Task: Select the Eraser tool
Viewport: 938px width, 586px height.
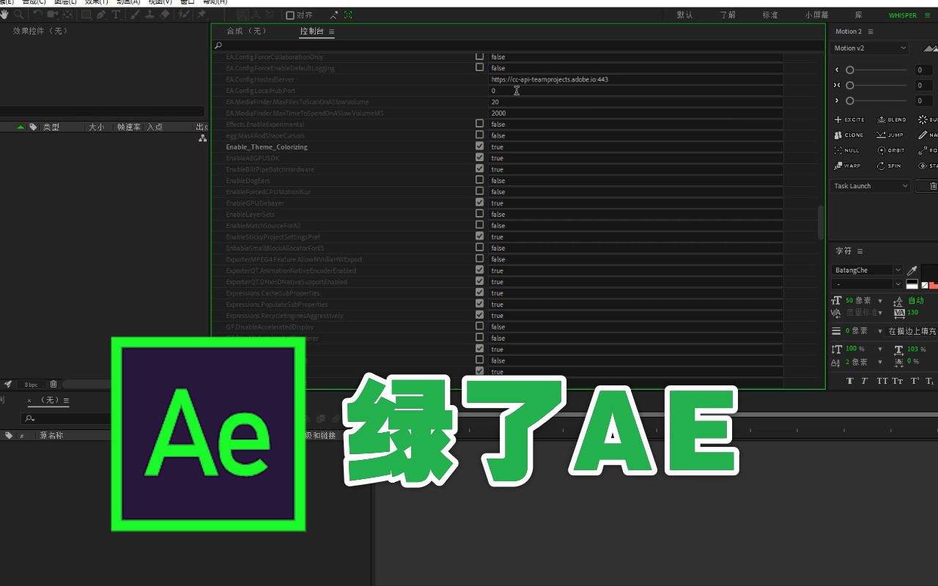Action: 164,14
